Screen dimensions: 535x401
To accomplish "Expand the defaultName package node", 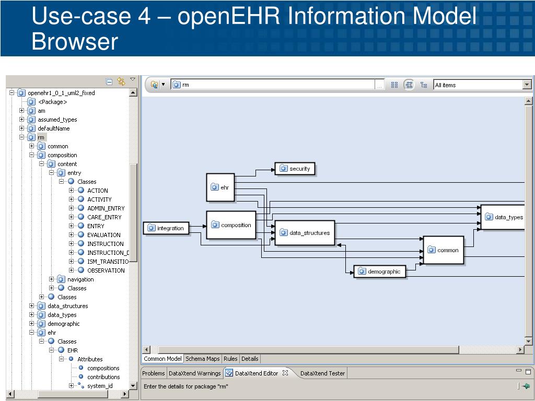I will click(x=21, y=128).
